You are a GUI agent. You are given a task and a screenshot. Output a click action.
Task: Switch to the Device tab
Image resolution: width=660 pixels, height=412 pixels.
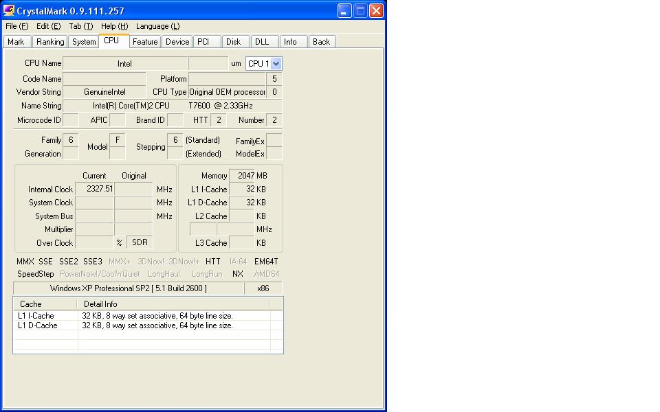click(177, 42)
